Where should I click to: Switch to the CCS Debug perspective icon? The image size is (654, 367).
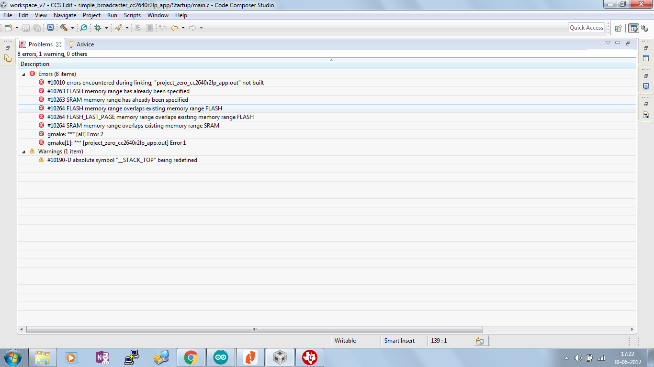coord(646,28)
